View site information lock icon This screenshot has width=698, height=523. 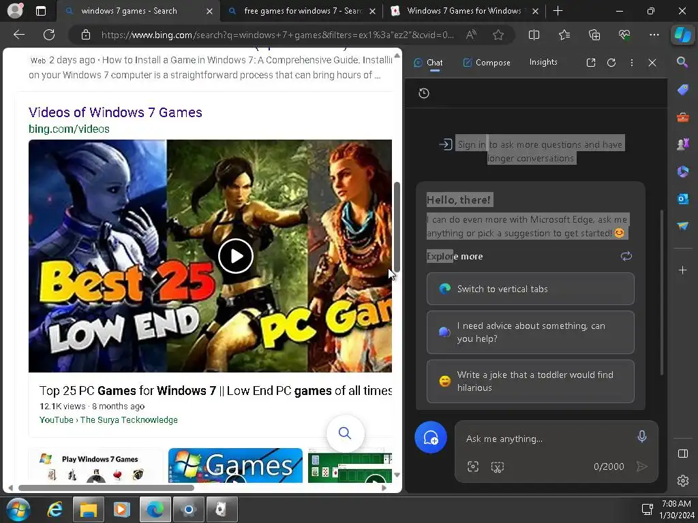pyautogui.click(x=86, y=35)
